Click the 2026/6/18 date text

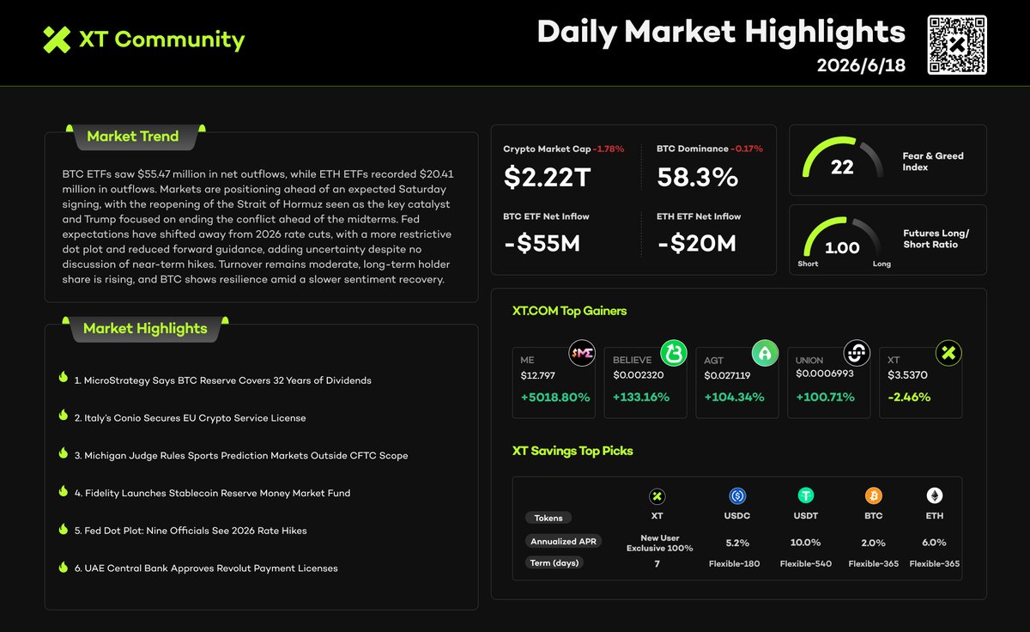[x=861, y=66]
